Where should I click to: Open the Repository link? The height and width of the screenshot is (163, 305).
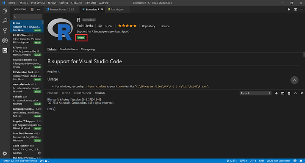coord(148,26)
